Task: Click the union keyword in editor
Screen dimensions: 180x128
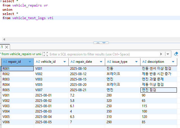Action: 7,10
